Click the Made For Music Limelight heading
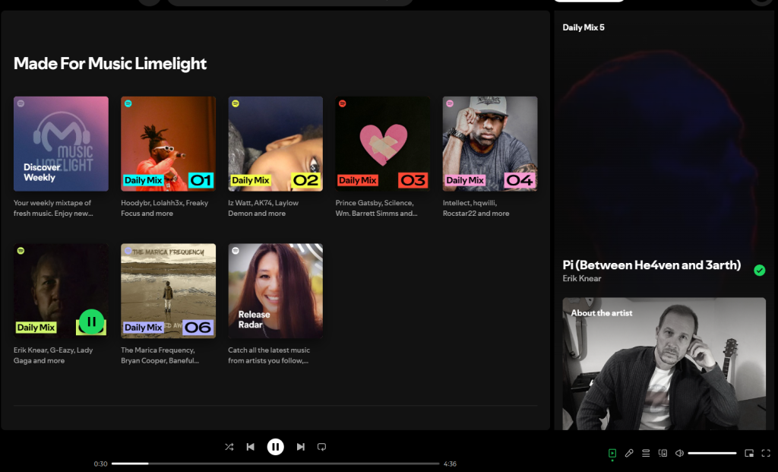 point(110,64)
